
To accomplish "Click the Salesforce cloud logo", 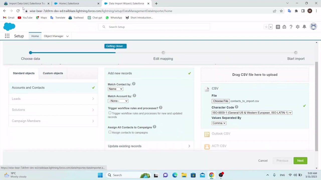I will coord(9,26).
